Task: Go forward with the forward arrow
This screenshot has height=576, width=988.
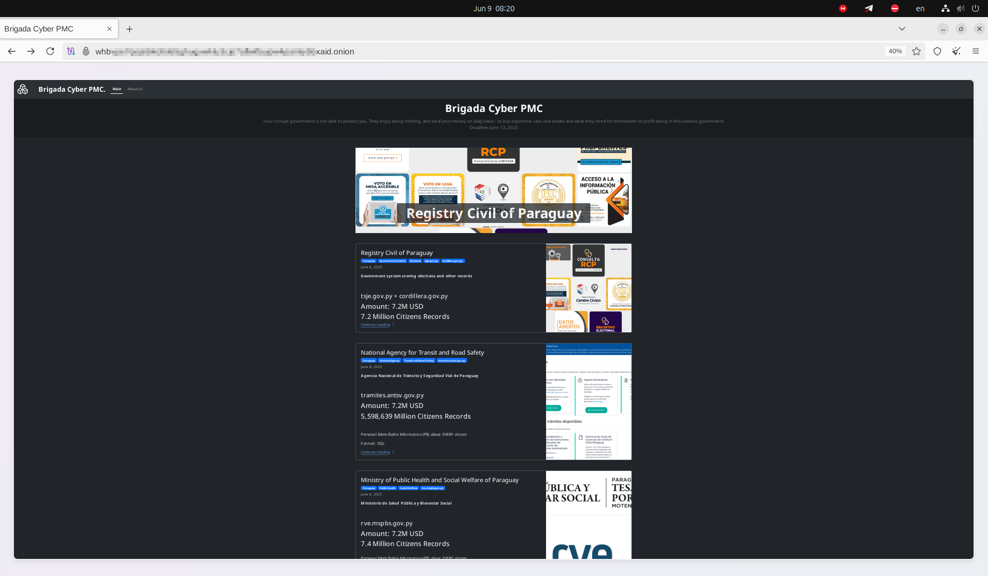Action: tap(31, 51)
